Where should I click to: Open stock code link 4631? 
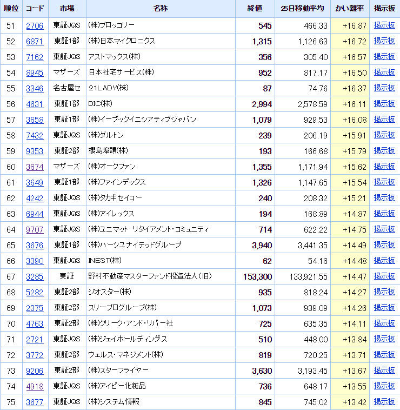35,104
